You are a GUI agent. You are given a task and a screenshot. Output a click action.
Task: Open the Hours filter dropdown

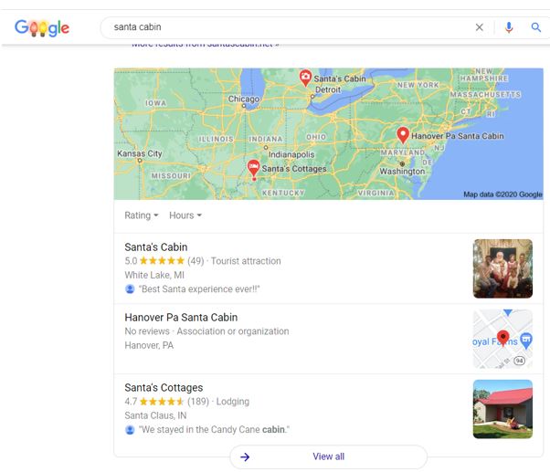point(185,215)
